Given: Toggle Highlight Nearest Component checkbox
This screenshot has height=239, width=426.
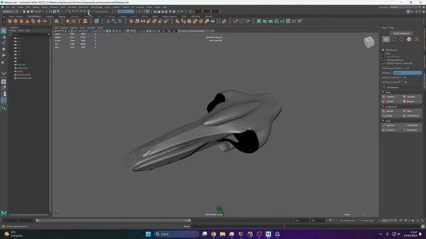Looking at the screenshot, I should pyautogui.click(x=385, y=63).
